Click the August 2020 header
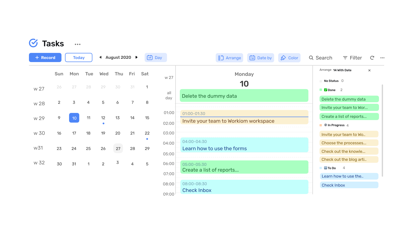Image resolution: width=413 pixels, height=234 pixels. click(118, 57)
